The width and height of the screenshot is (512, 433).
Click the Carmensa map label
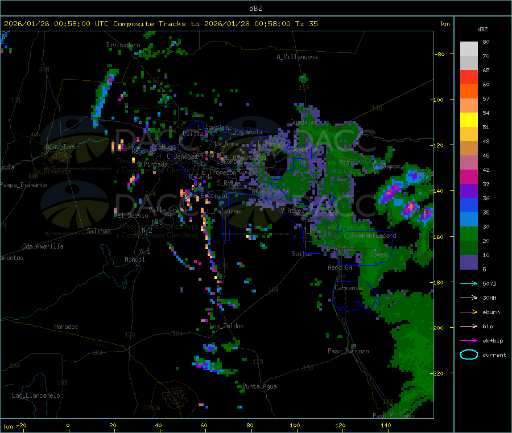(348, 288)
